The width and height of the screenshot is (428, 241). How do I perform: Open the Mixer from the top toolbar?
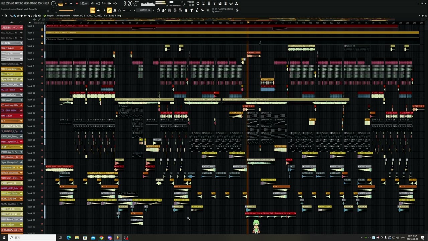pos(175,10)
